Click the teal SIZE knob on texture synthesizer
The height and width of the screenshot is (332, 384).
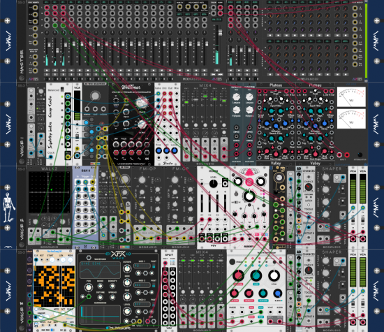256,275
